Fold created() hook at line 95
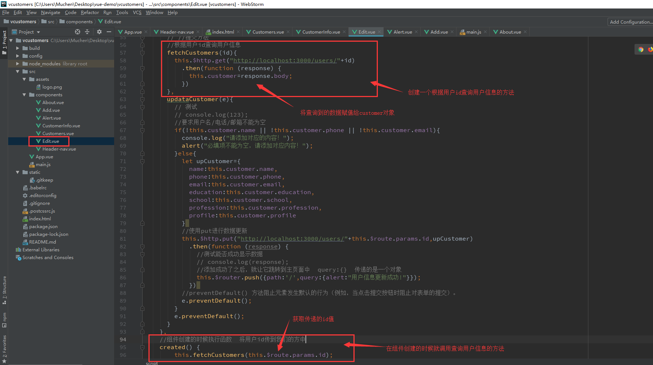This screenshot has width=653, height=365. (142, 347)
